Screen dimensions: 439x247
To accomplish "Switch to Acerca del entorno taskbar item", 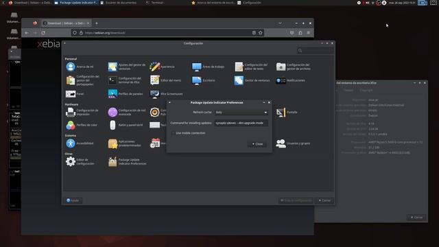I will click(x=213, y=3).
